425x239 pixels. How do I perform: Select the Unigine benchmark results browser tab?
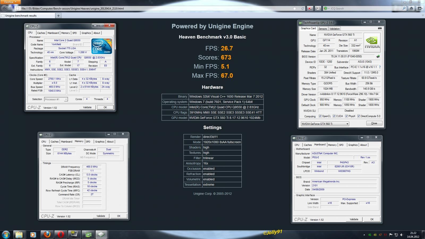(x=28, y=16)
